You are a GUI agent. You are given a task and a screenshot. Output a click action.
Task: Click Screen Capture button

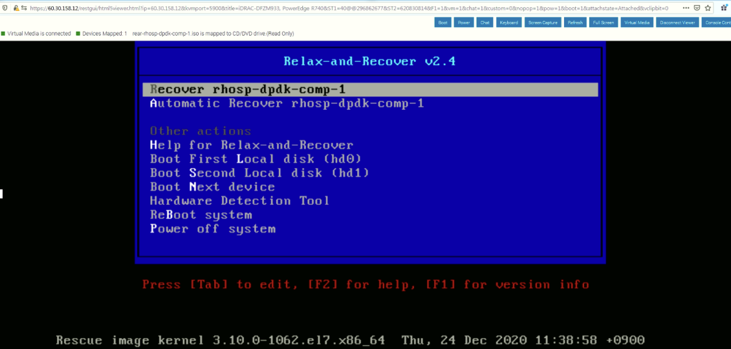[x=543, y=23]
